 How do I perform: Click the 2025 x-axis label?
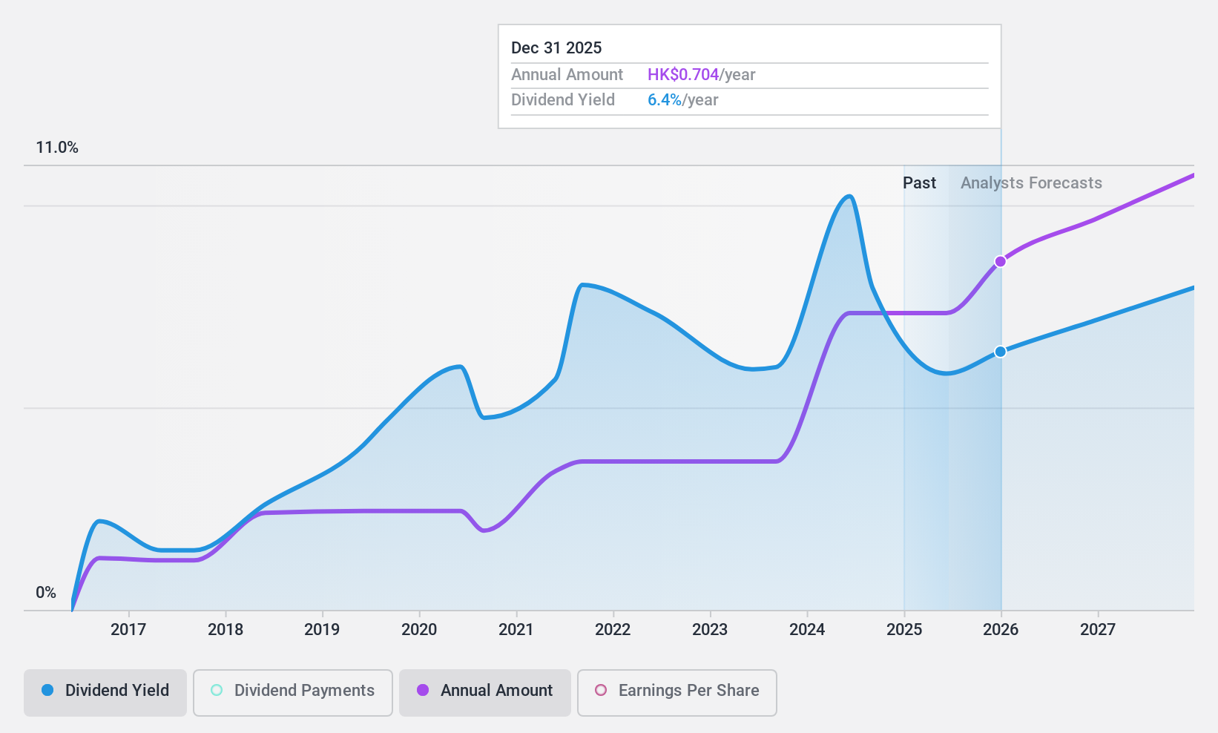[904, 630]
